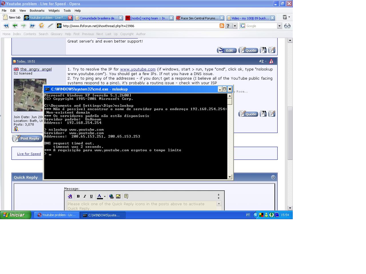Open the Google search box dropdown
The width and height of the screenshot is (366, 274).
(279, 26)
